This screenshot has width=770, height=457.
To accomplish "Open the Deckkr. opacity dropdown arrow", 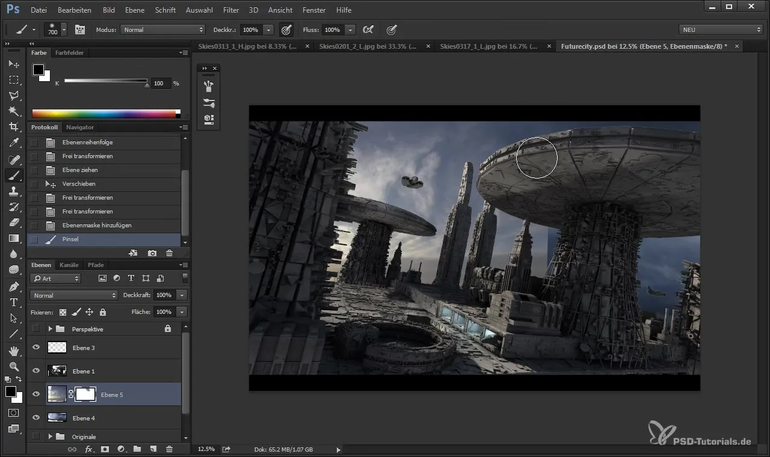I will pyautogui.click(x=268, y=29).
